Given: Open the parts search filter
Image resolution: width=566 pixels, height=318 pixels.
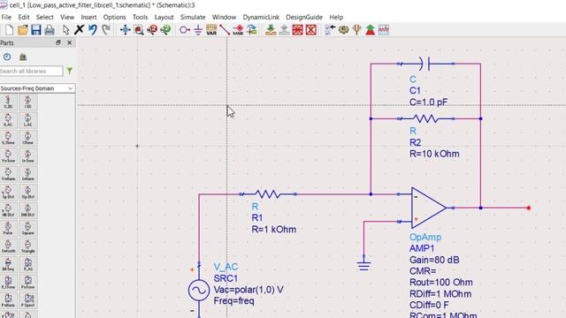Looking at the screenshot, I should click(x=69, y=71).
